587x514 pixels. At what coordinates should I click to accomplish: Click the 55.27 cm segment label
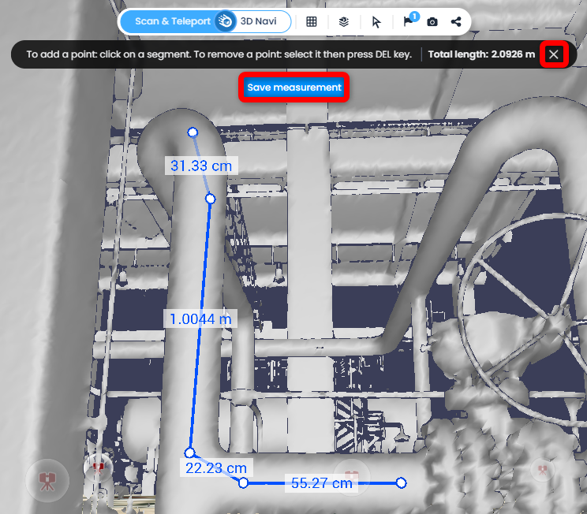point(322,483)
